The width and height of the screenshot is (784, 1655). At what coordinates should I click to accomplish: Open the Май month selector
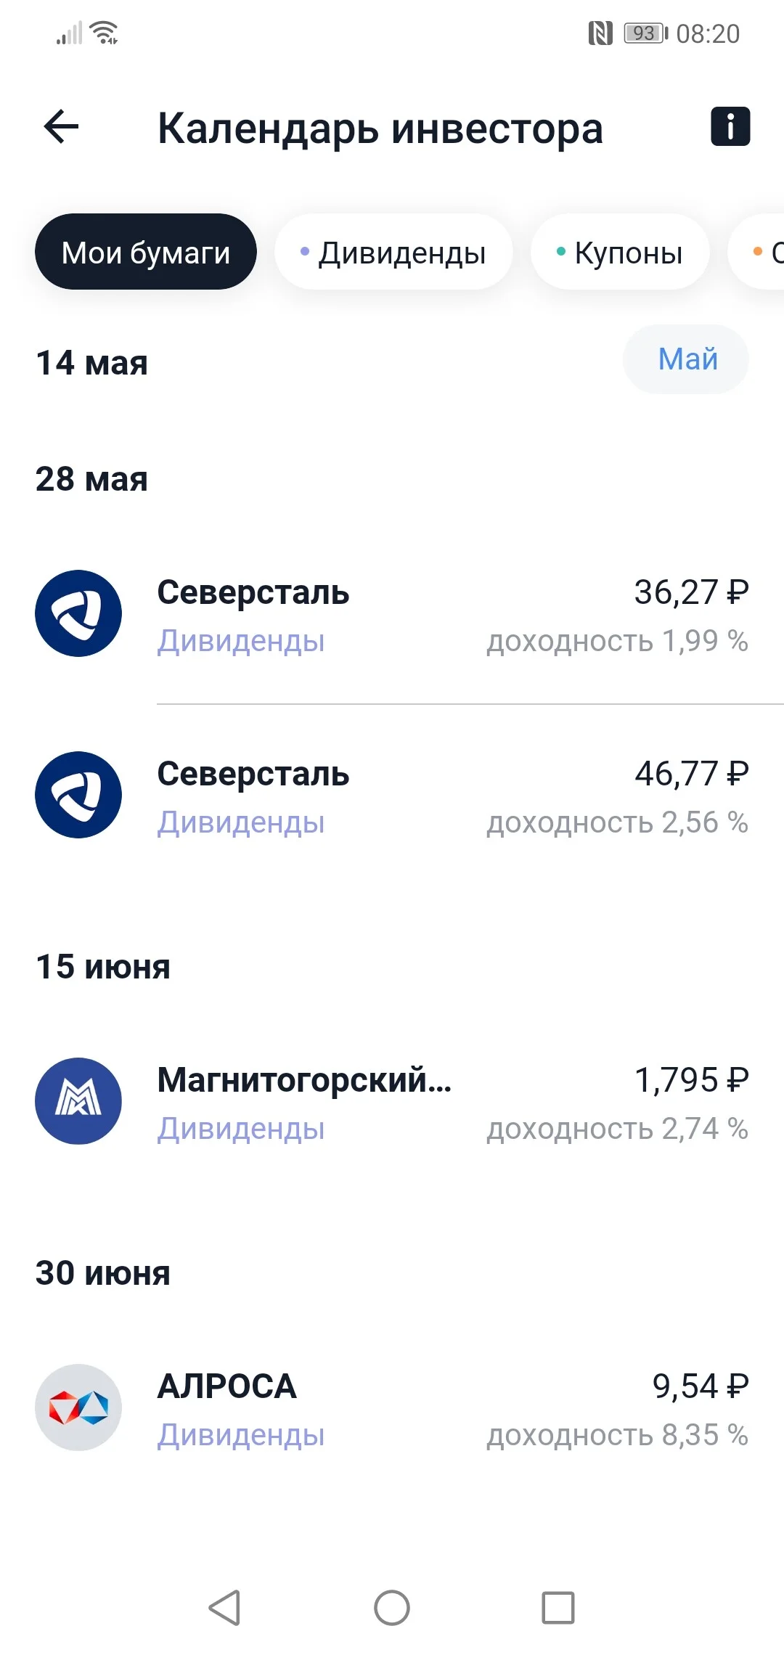686,359
